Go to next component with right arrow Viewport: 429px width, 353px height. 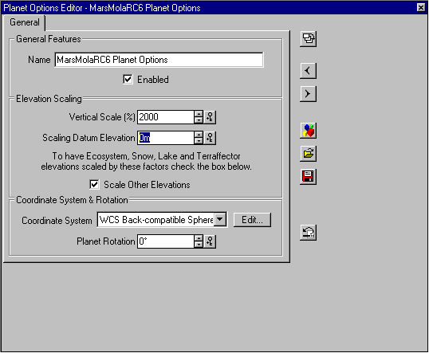(308, 94)
